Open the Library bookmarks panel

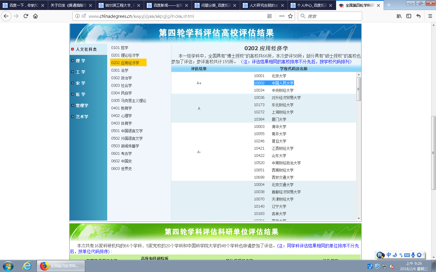tap(399, 16)
